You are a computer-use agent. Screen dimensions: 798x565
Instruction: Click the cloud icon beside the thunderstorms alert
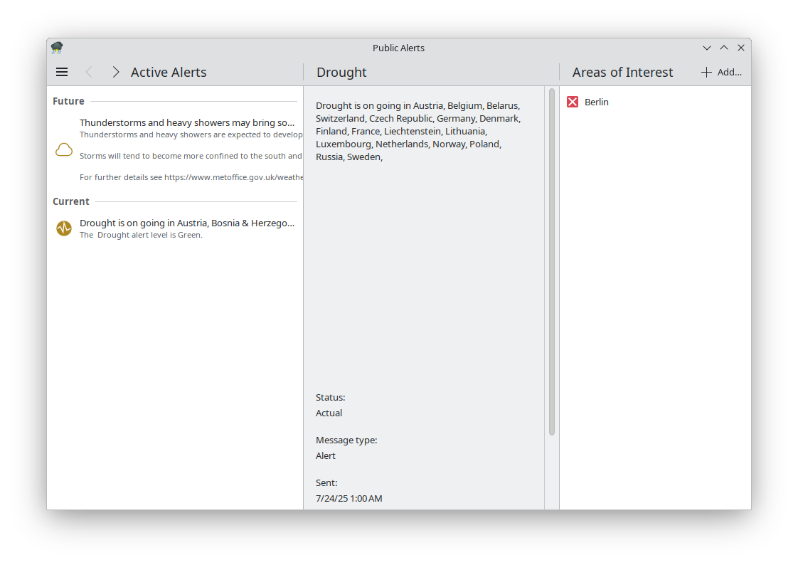64,149
